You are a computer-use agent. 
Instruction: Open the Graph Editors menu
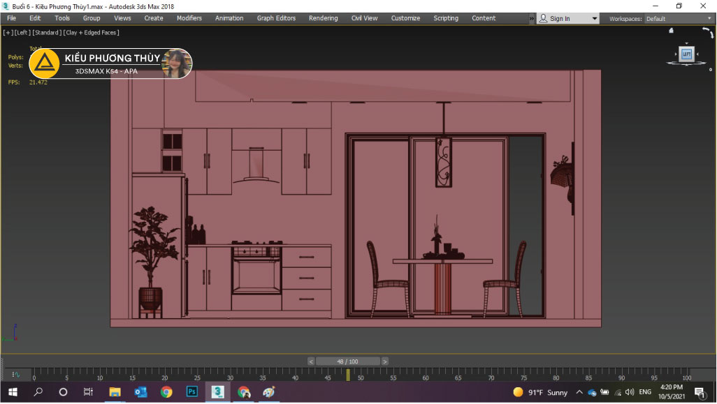[x=276, y=18]
